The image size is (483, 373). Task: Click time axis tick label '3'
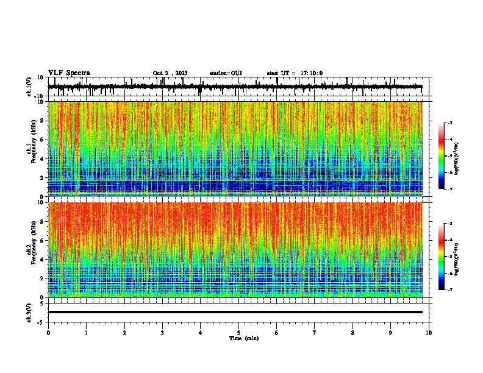click(162, 333)
